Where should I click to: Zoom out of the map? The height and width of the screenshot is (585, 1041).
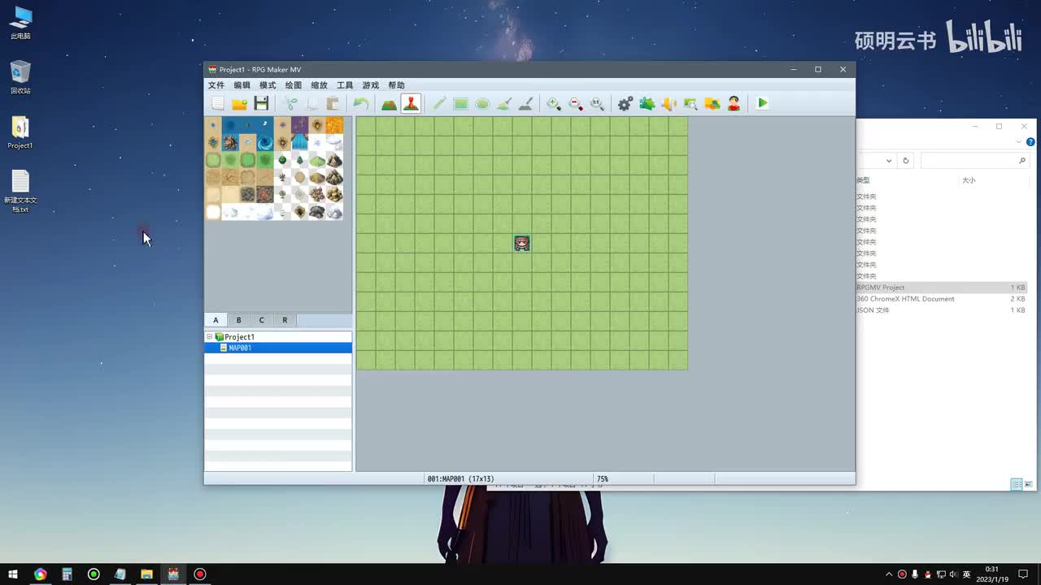click(576, 103)
